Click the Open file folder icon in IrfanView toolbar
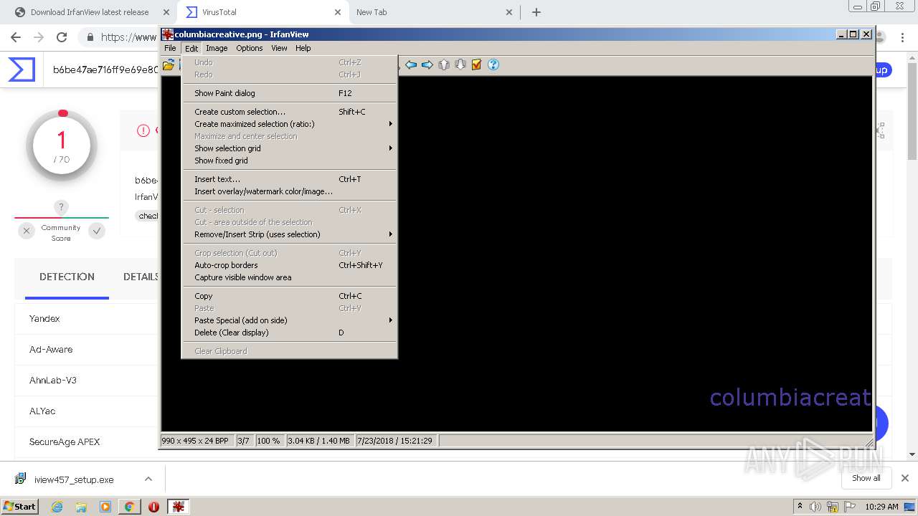This screenshot has width=918, height=516. coord(169,64)
